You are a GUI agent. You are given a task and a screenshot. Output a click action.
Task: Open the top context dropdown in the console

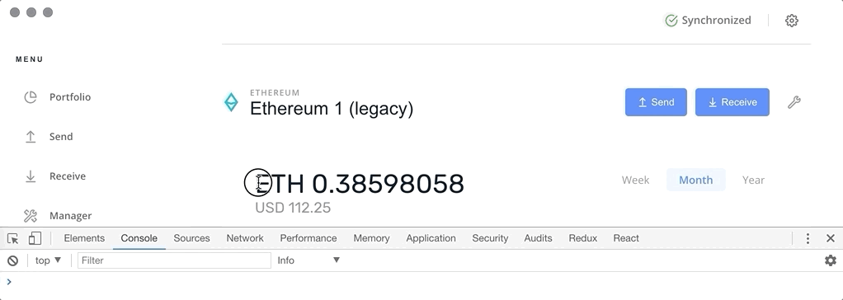tap(49, 260)
